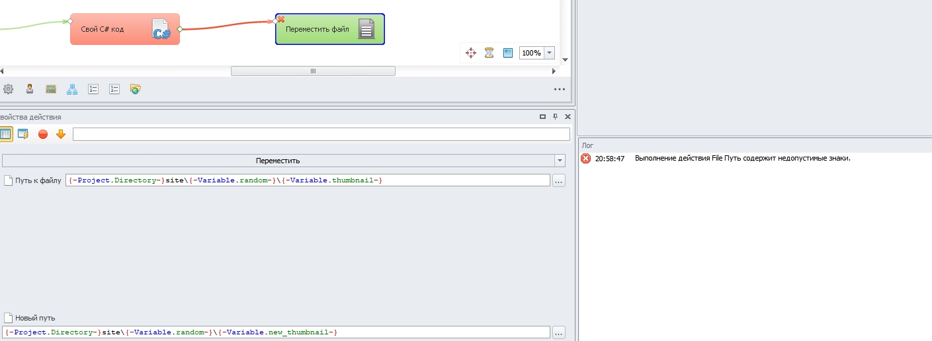The width and height of the screenshot is (932, 341).
Task: Click the horizontal scrollbar thumb of canvas
Action: pos(313,71)
